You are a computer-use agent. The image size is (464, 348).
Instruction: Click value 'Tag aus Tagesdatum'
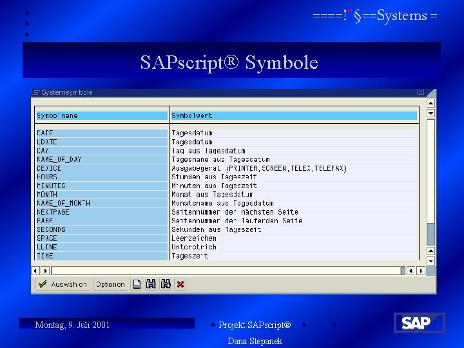pyautogui.click(x=208, y=151)
